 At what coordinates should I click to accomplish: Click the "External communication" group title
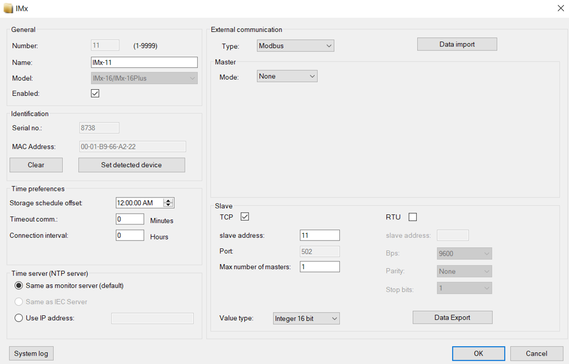coord(246,30)
